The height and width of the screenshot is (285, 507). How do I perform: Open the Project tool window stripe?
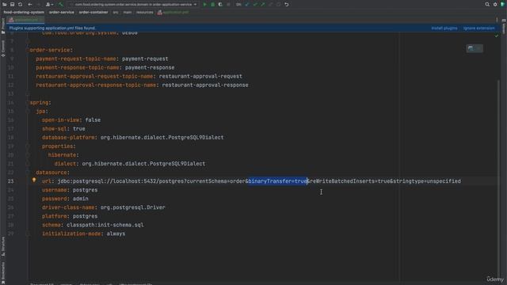pyautogui.click(x=3, y=26)
